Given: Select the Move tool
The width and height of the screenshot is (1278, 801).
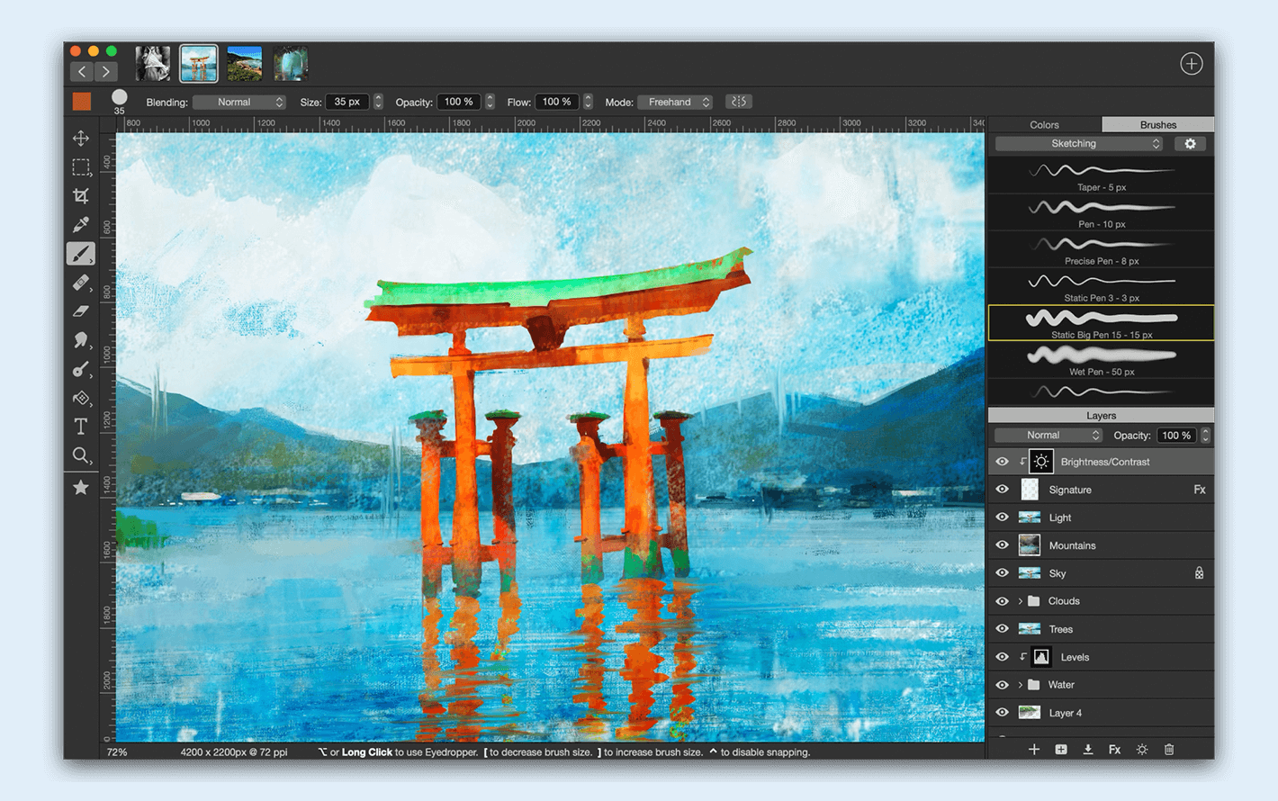Looking at the screenshot, I should (81, 139).
